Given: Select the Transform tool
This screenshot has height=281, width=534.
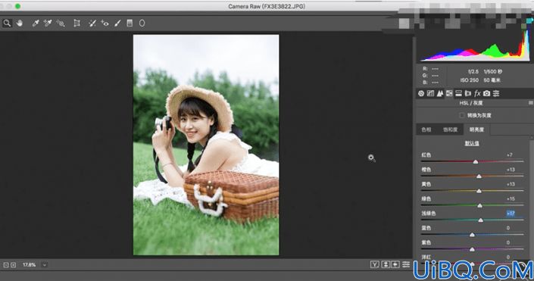Looking at the screenshot, I should click(x=77, y=23).
